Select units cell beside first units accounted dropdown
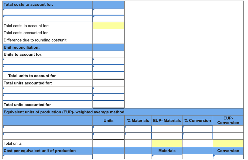The image size is (248, 160). tap(108, 90)
